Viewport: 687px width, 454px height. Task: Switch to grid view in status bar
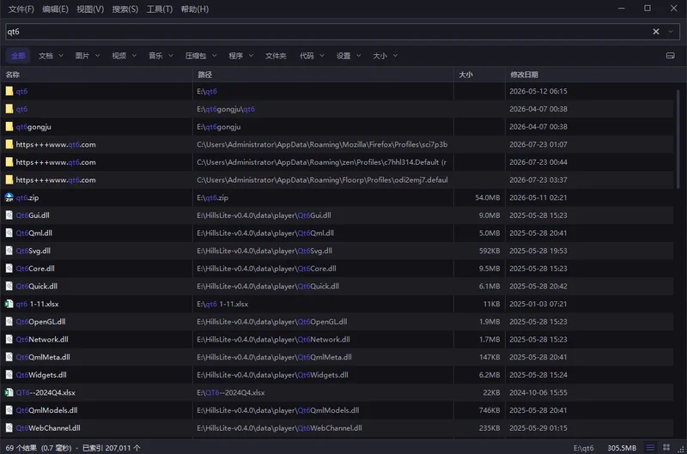pyautogui.click(x=666, y=447)
